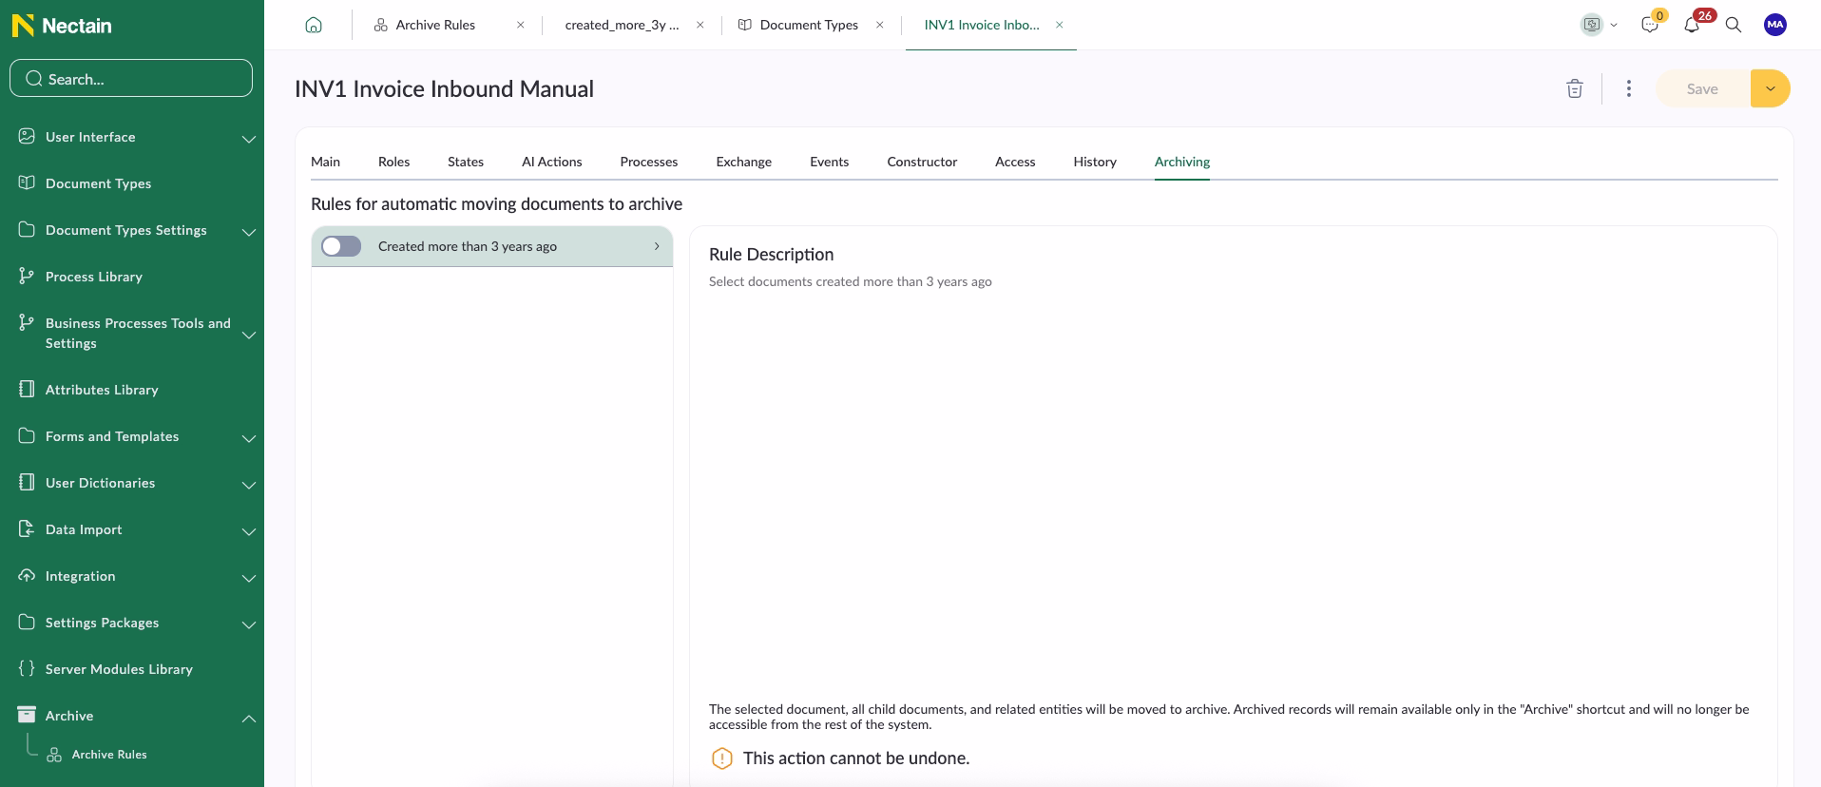Open the Exchange tab
Screen dimensions: 1821x787
pyautogui.click(x=744, y=162)
